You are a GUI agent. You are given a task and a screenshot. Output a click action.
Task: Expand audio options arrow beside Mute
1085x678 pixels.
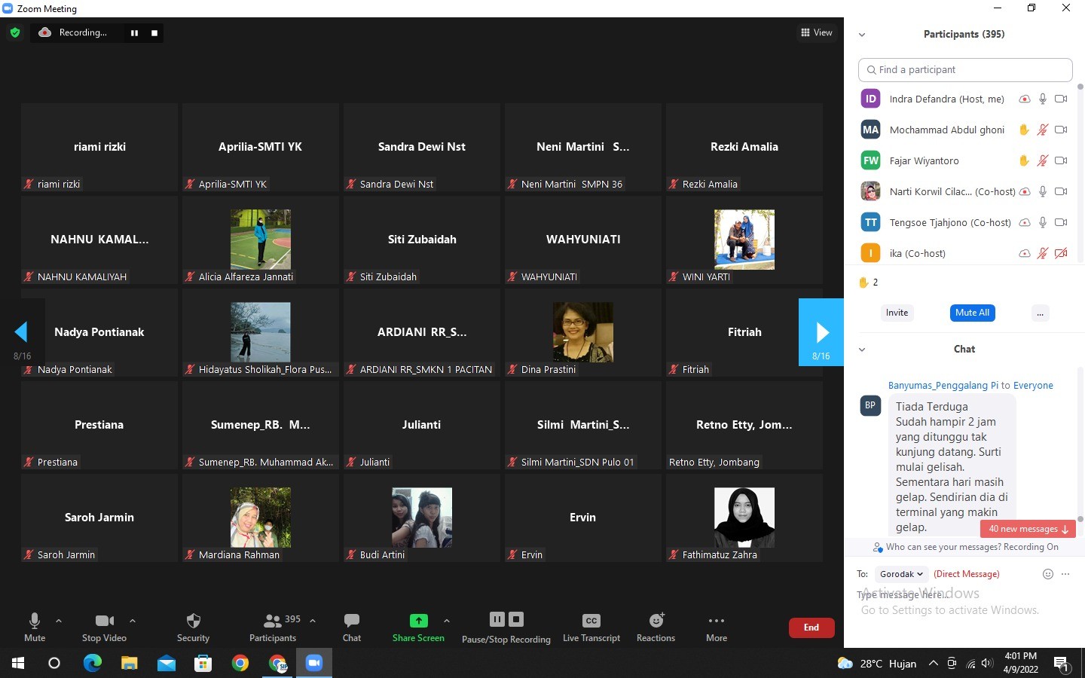(x=59, y=621)
